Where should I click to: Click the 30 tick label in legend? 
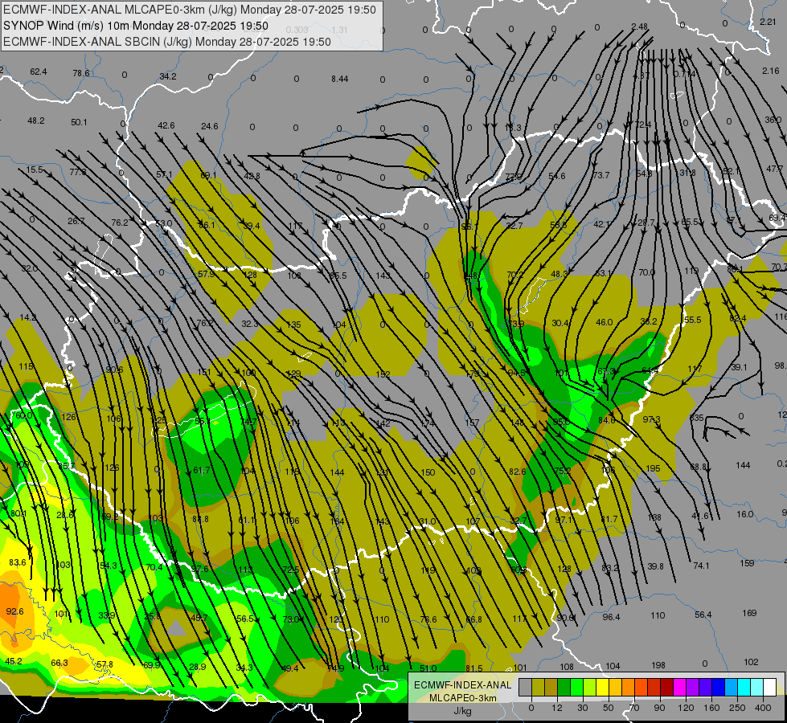pyautogui.click(x=582, y=708)
